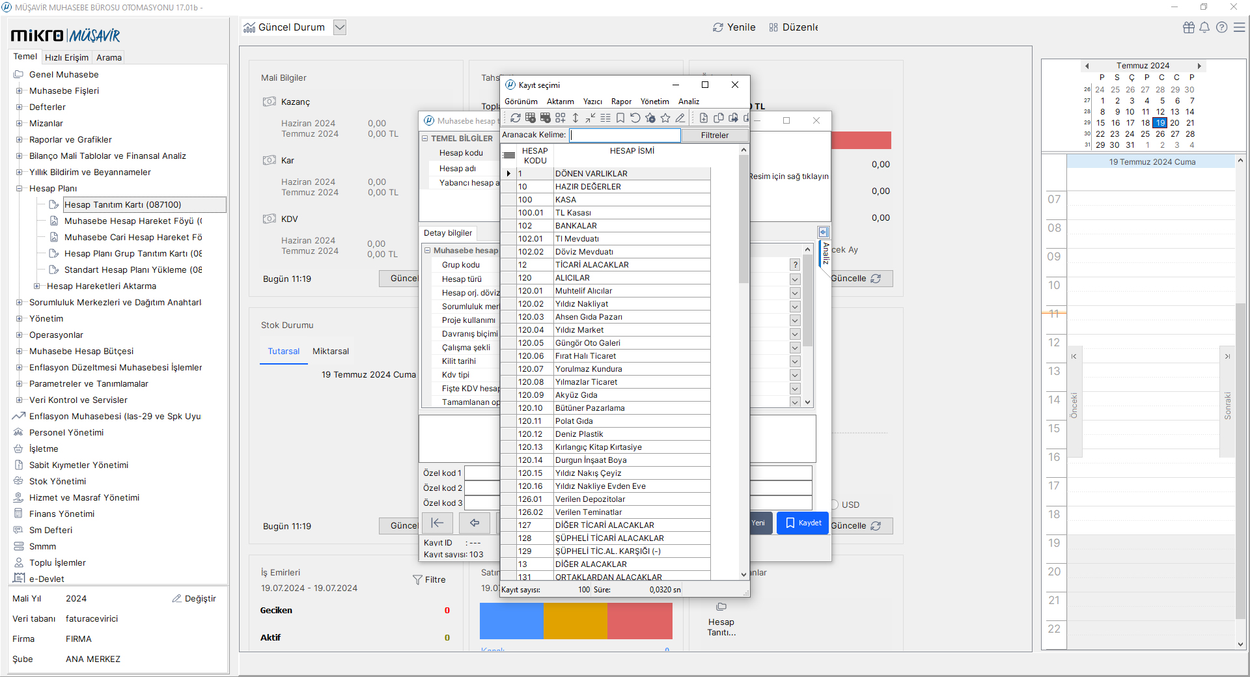Expand the Defterler tree node
Image resolution: width=1250 pixels, height=677 pixels.
[19, 107]
